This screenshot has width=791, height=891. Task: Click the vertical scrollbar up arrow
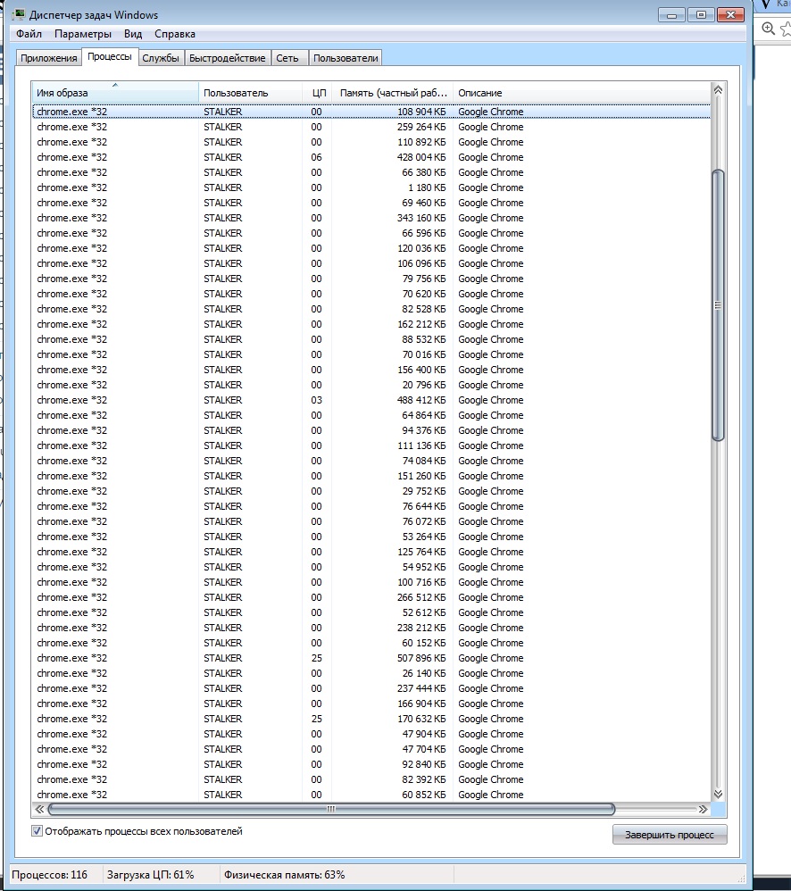click(719, 90)
